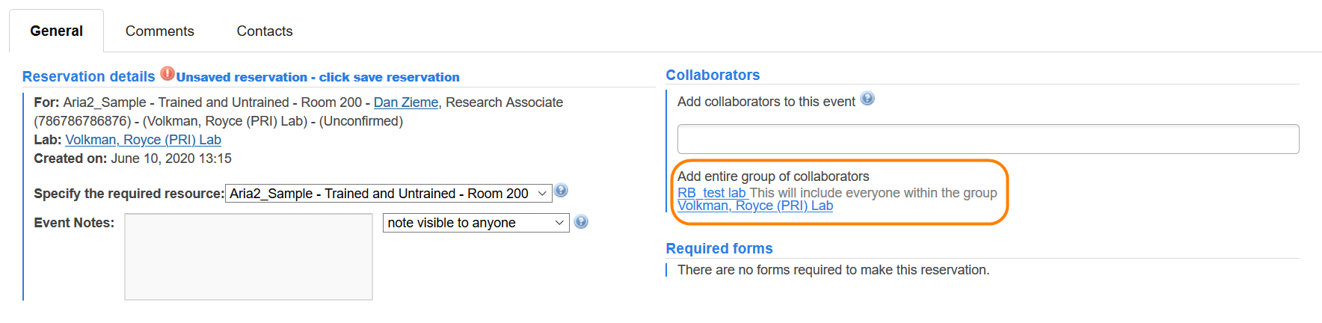Click the Reservation details heading

click(88, 77)
